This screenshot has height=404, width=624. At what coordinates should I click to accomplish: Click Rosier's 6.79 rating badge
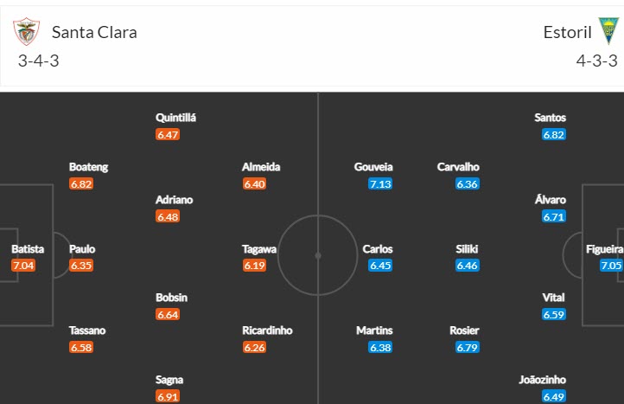point(467,347)
